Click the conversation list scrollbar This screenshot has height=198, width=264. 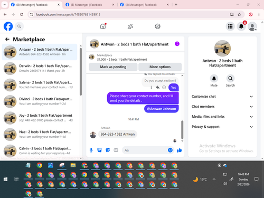81,72
